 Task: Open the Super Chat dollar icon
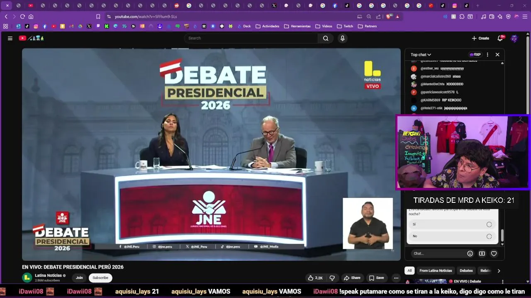(482, 253)
